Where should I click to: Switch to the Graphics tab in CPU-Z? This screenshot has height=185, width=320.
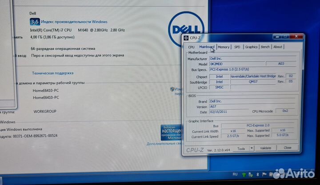[x=251, y=47]
